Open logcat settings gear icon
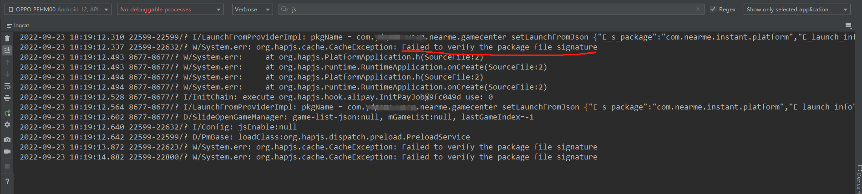Viewport: 862px width, 194px height. (x=7, y=124)
